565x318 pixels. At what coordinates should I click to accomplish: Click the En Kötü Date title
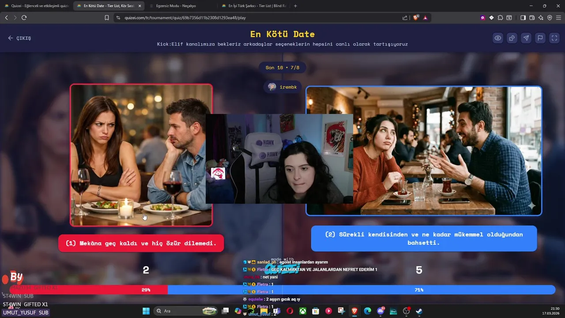(282, 34)
